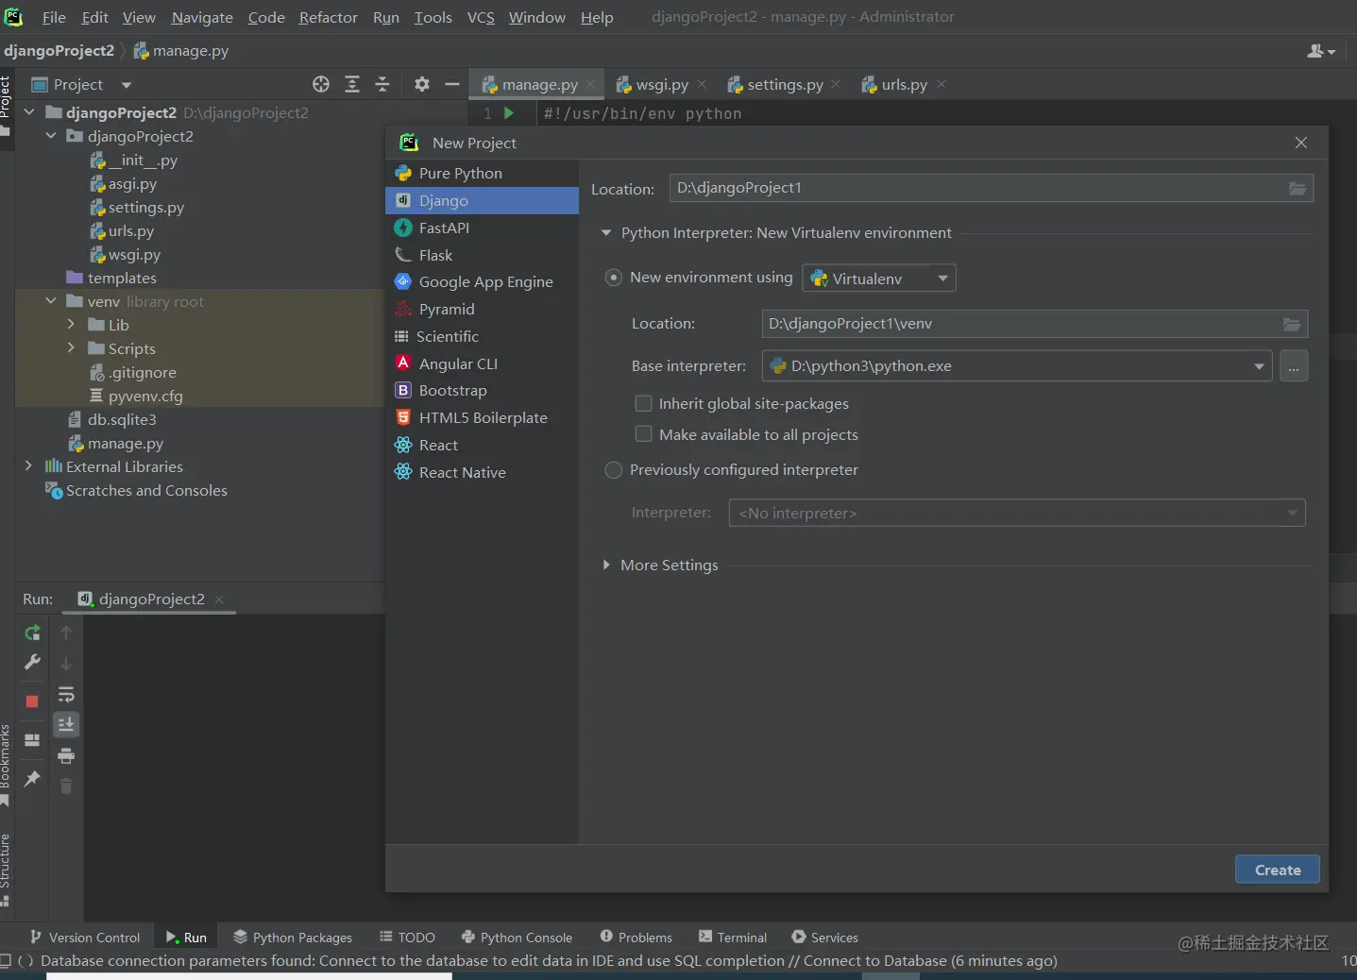
Task: Open base interpreter browse ellipsis button
Action: (x=1294, y=366)
